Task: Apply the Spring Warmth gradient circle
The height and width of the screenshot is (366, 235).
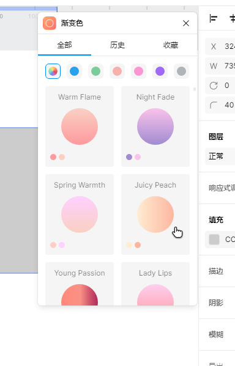Action: (80, 214)
